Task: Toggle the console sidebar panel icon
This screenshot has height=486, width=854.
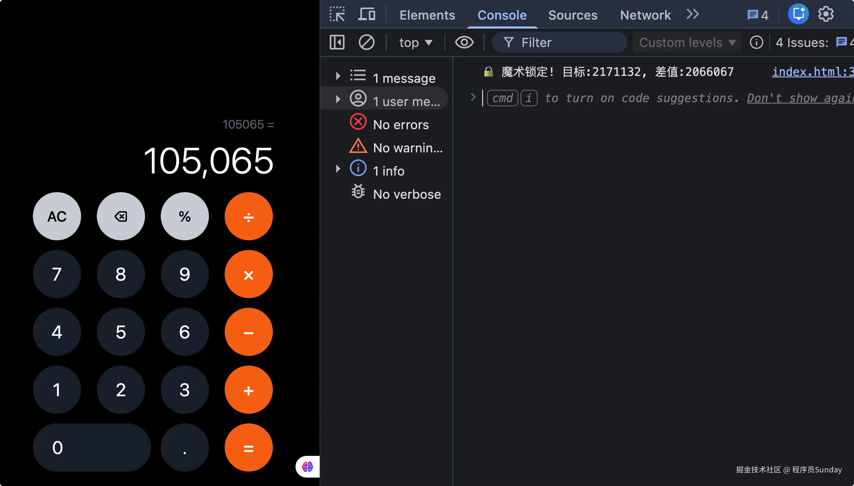Action: 337,42
